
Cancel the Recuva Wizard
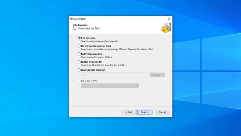tap(162, 112)
